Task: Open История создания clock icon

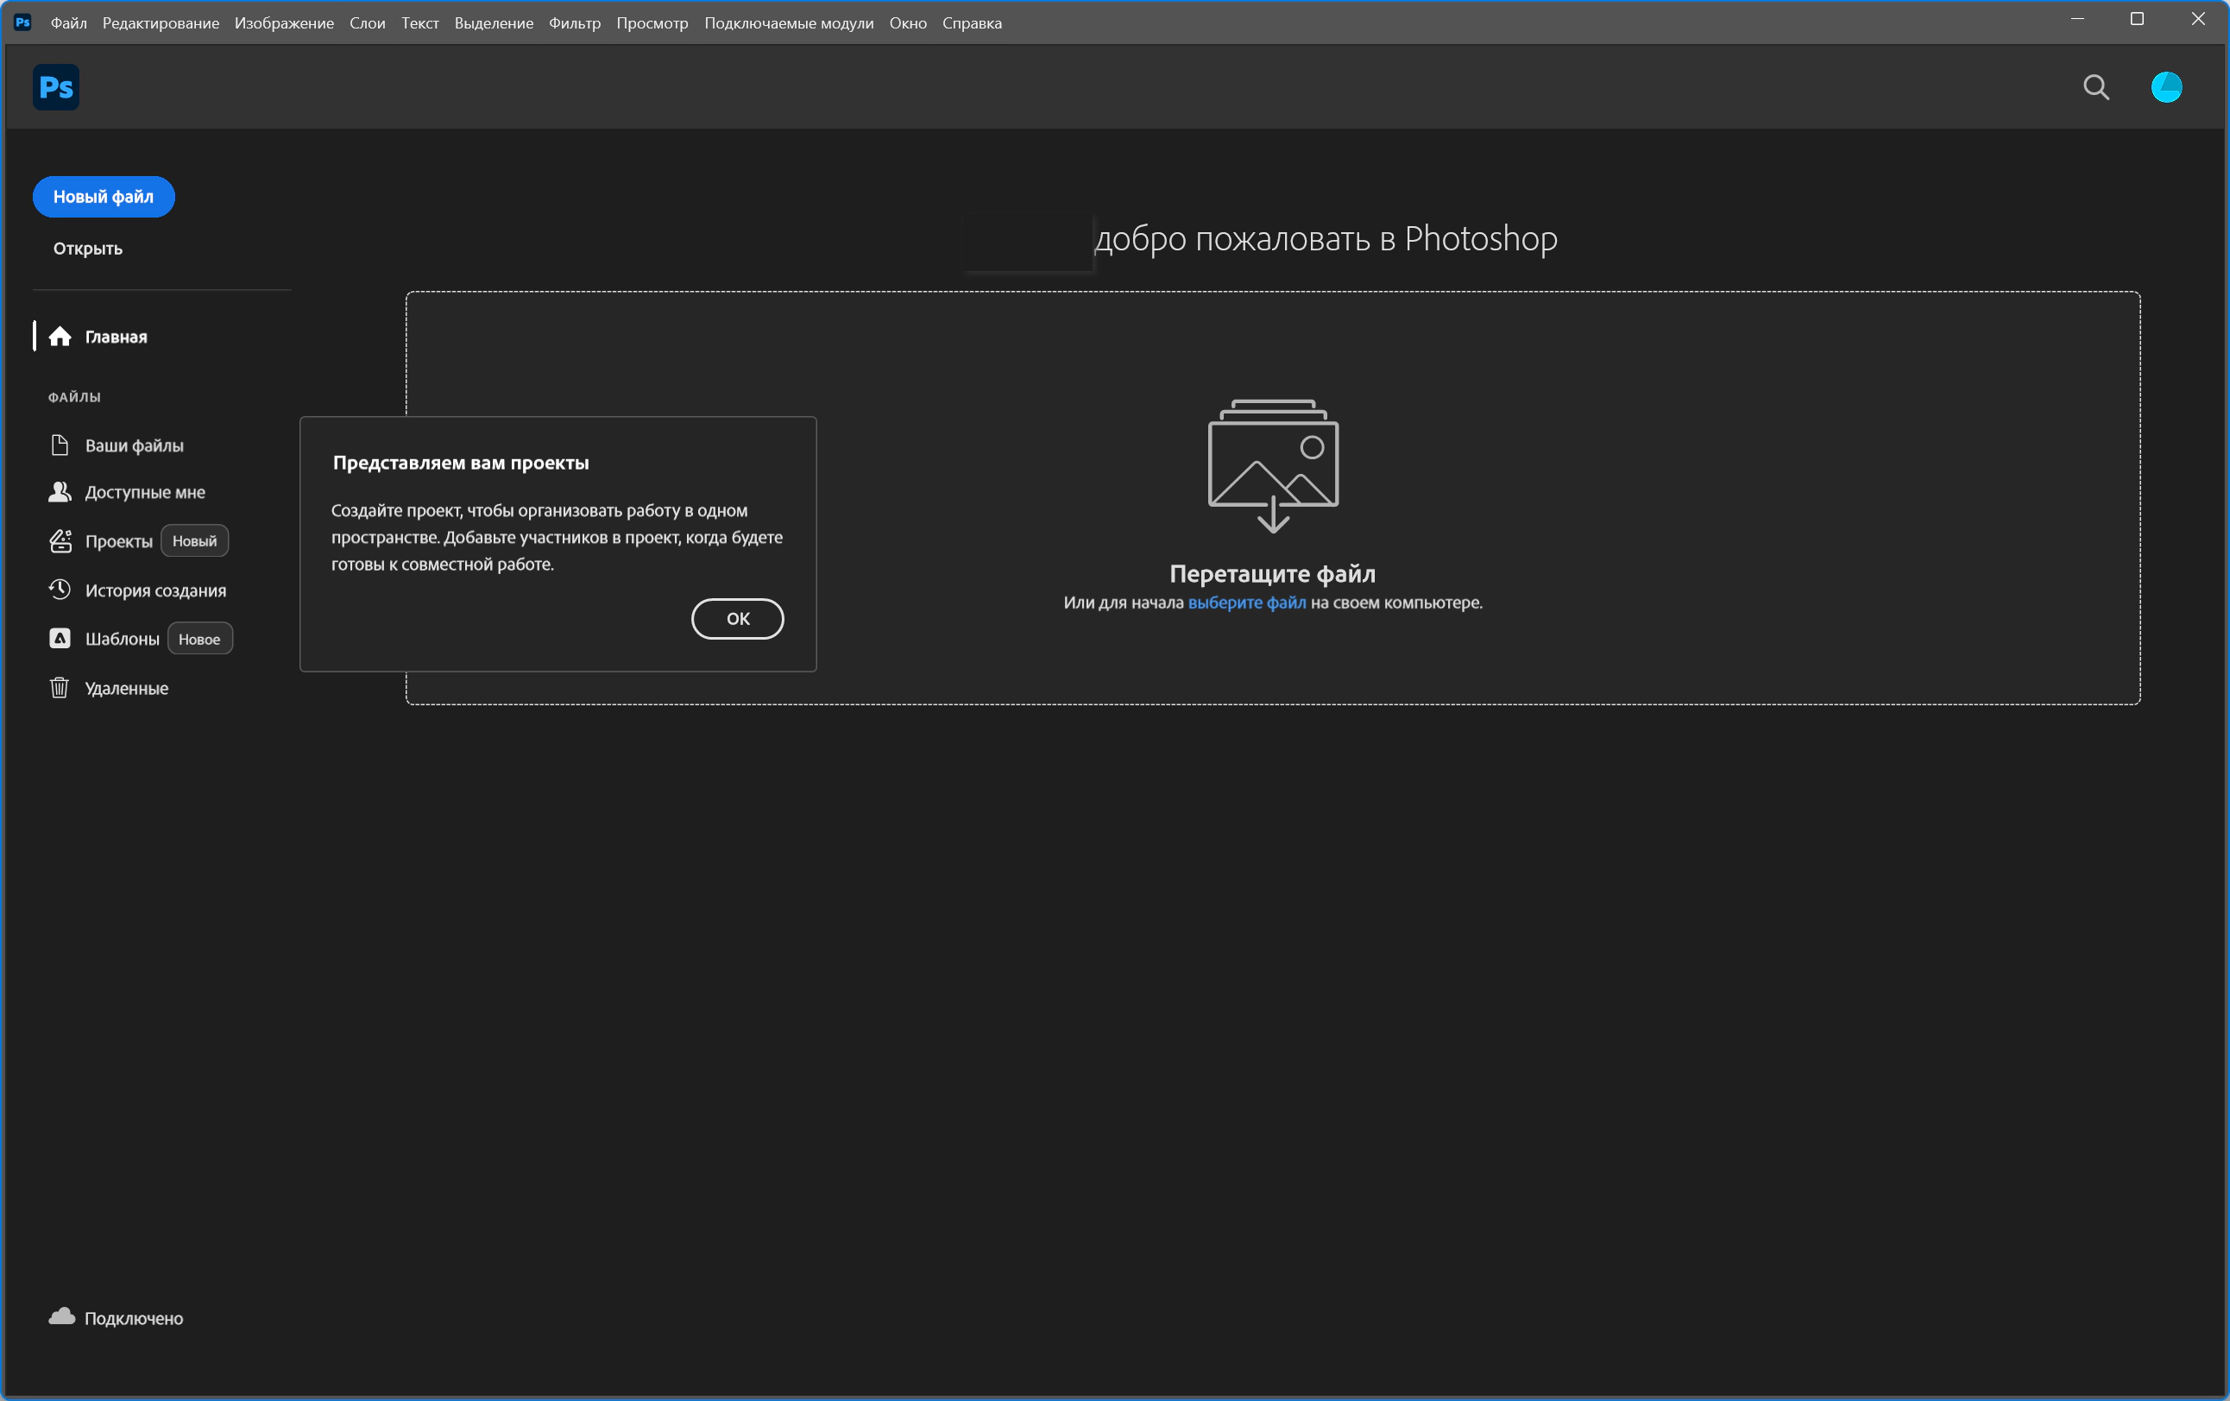Action: [x=60, y=590]
